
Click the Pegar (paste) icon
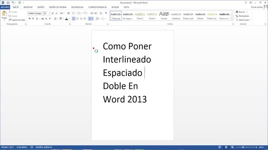pyautogui.click(x=4, y=14)
